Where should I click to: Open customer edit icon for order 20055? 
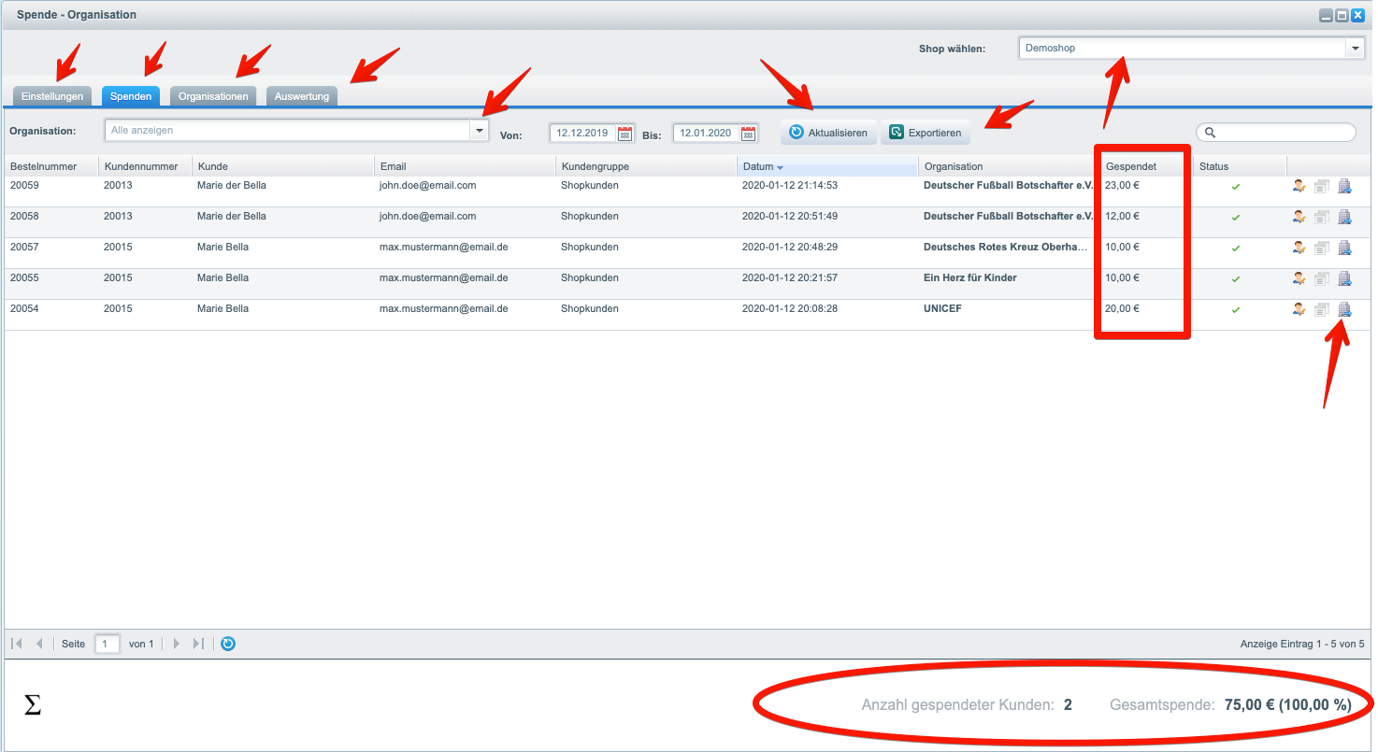coord(1299,279)
